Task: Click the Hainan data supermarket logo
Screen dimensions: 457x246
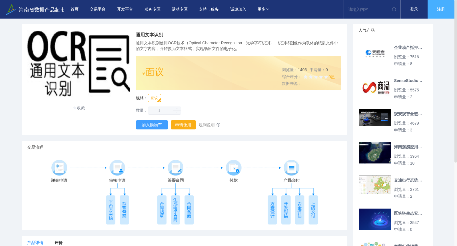Action: pyautogui.click(x=35, y=9)
